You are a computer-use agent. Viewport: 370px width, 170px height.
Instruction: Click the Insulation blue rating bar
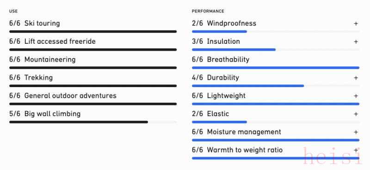[276, 50]
